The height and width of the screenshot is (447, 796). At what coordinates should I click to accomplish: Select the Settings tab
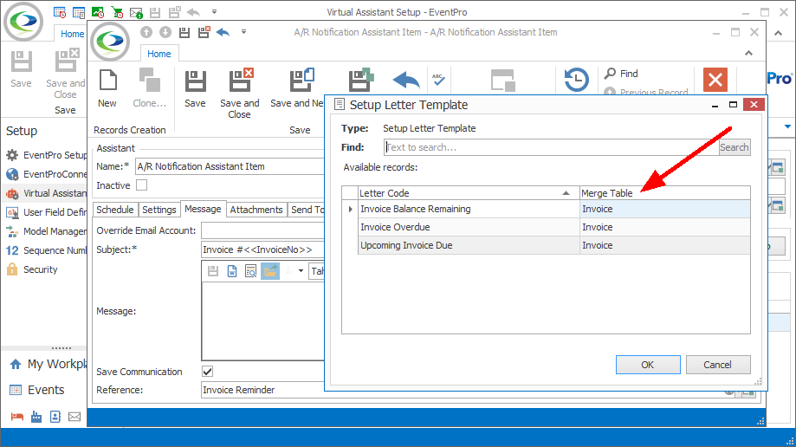pos(159,210)
